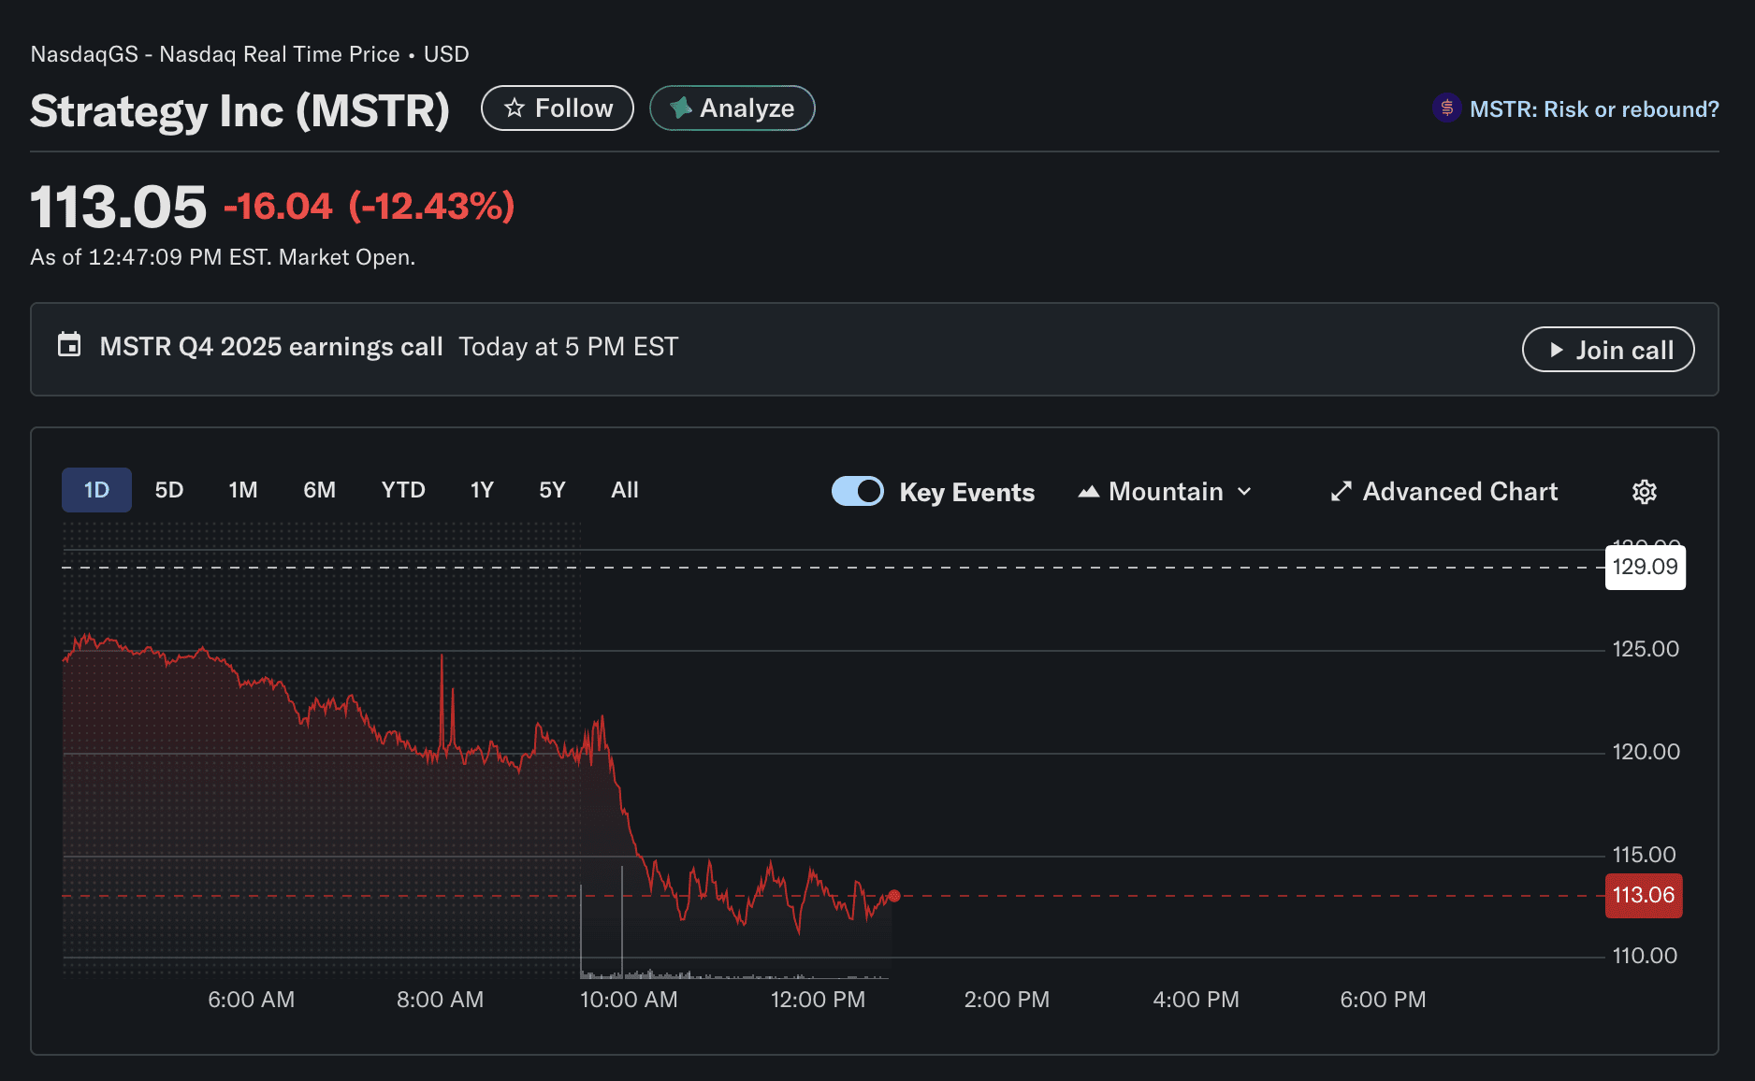
Task: Expand the Mountain chart type dropdown chevron
Action: [1244, 492]
